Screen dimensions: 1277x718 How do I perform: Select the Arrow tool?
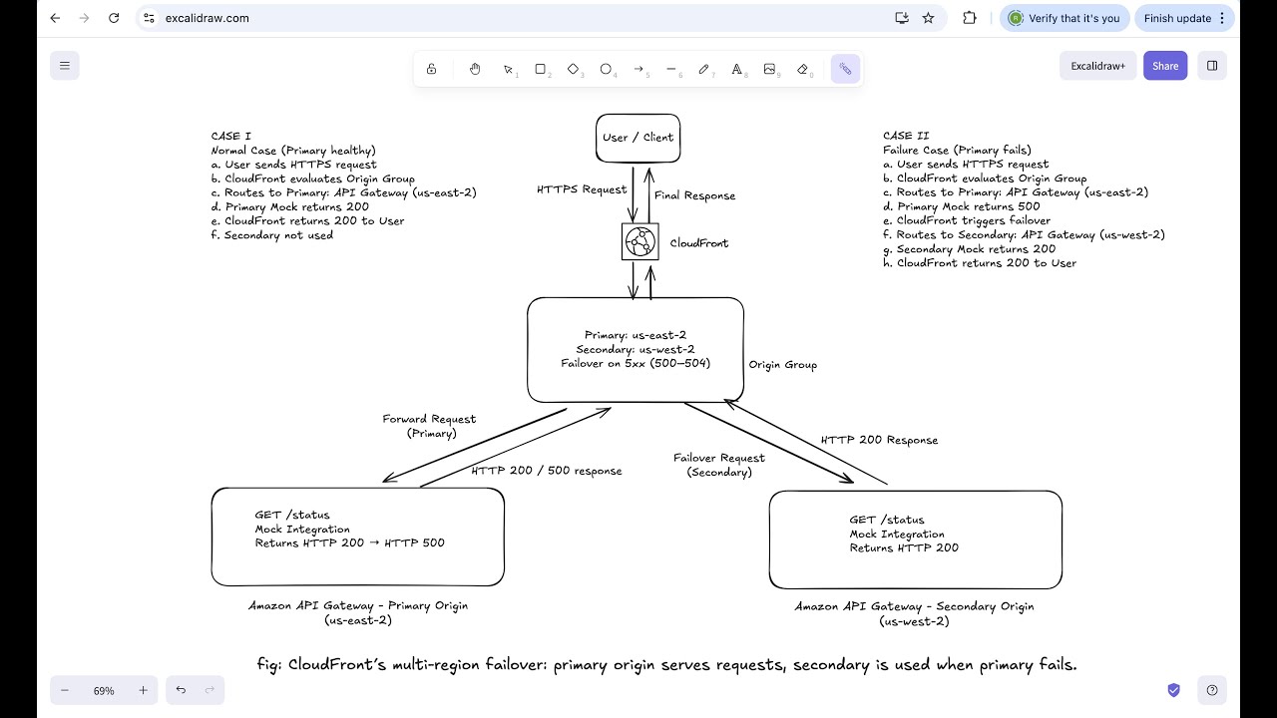click(x=639, y=69)
